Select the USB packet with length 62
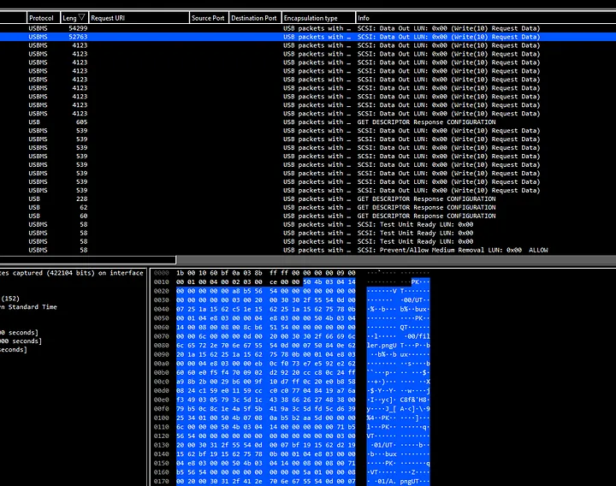Image resolution: width=616 pixels, height=486 pixels. pyautogui.click(x=308, y=207)
